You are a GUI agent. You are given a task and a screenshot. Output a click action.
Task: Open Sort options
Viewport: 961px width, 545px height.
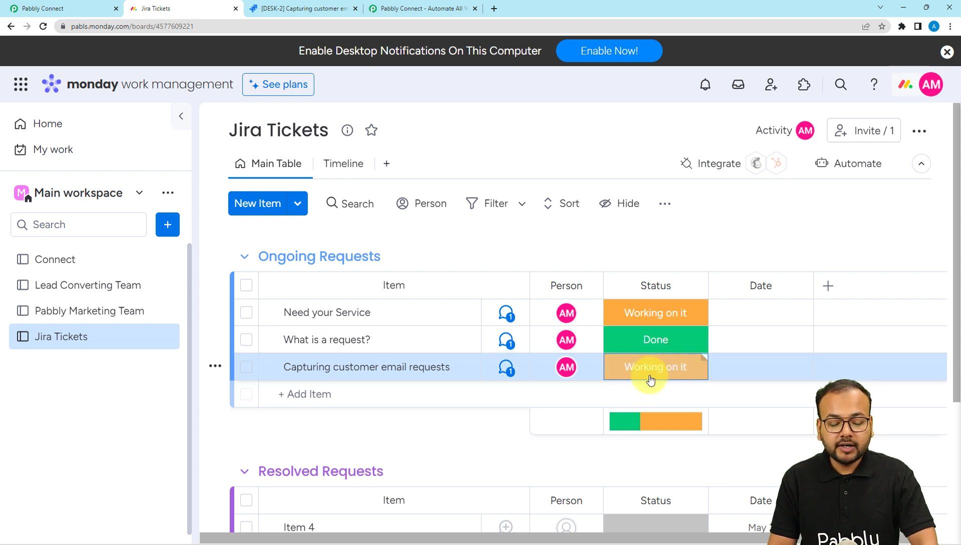[561, 203]
